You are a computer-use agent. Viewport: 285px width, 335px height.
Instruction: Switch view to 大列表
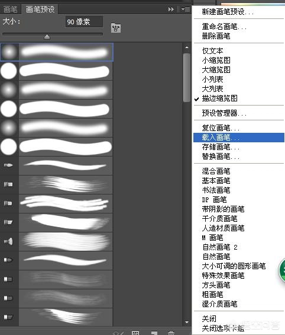[212, 89]
